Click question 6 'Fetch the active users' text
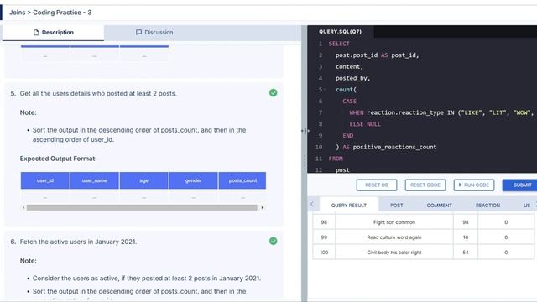Viewport: 537px width, 302px height. 78,242
